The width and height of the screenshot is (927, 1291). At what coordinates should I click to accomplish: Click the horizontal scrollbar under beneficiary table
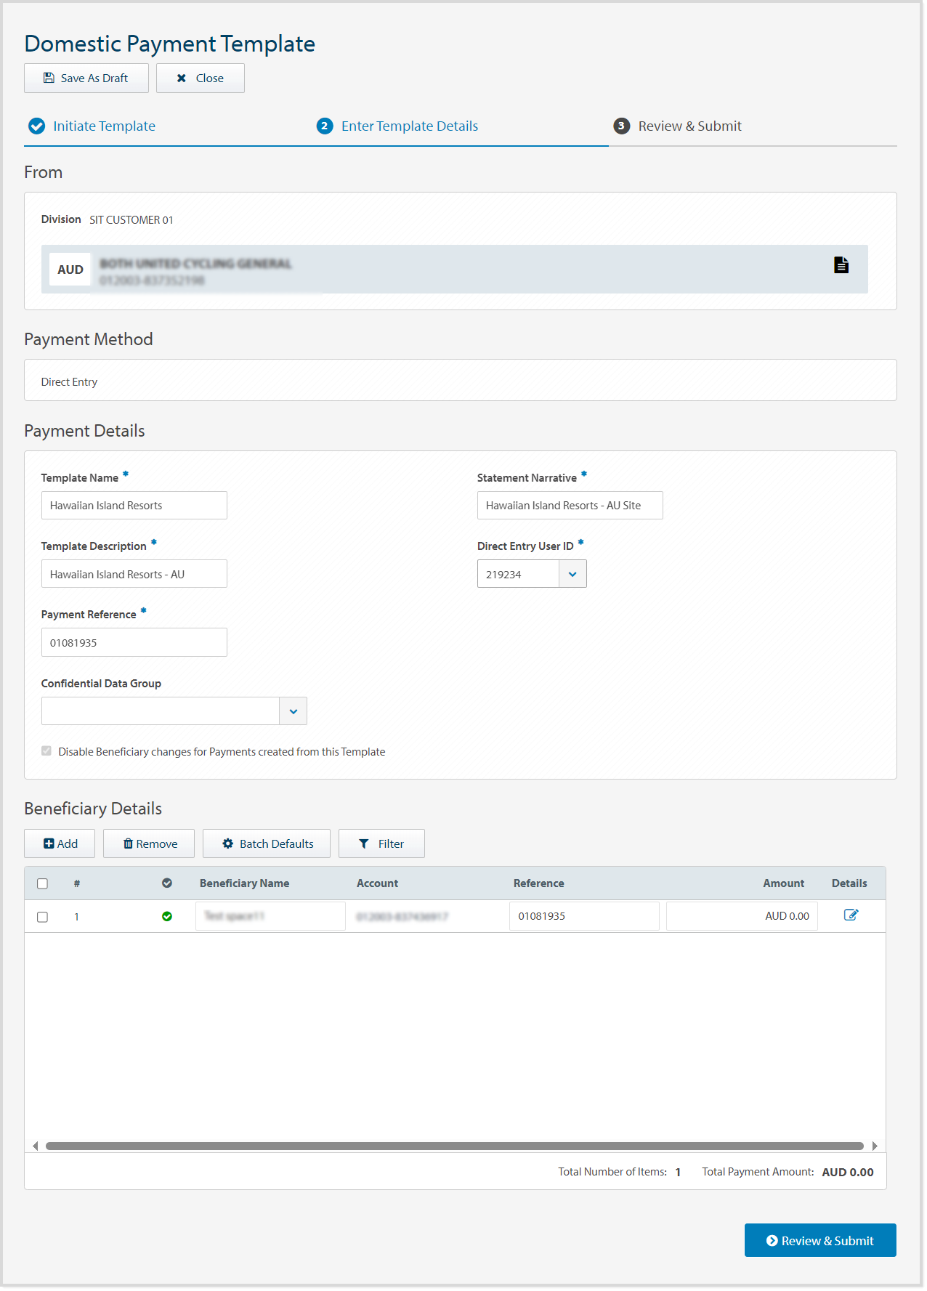pos(454,1146)
